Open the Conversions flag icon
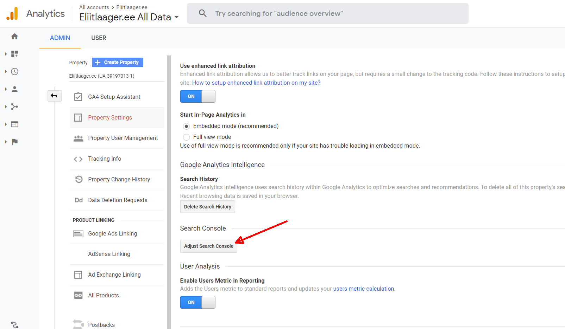This screenshot has height=329, width=565. point(14,142)
